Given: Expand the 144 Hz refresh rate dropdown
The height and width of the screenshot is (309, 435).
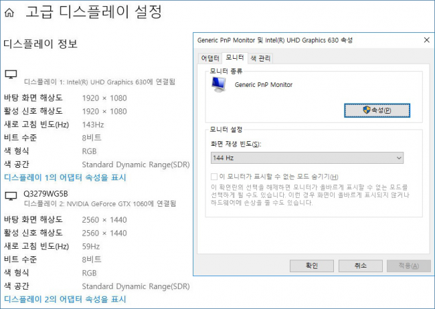Looking at the screenshot, I should [307, 157].
